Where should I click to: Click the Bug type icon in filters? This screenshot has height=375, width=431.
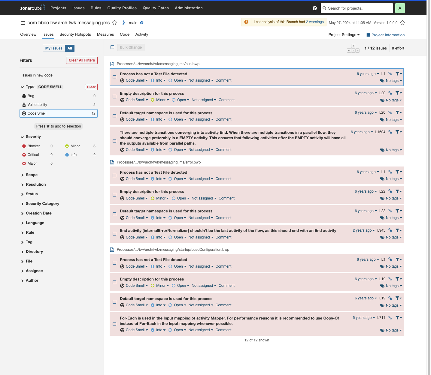(24, 96)
